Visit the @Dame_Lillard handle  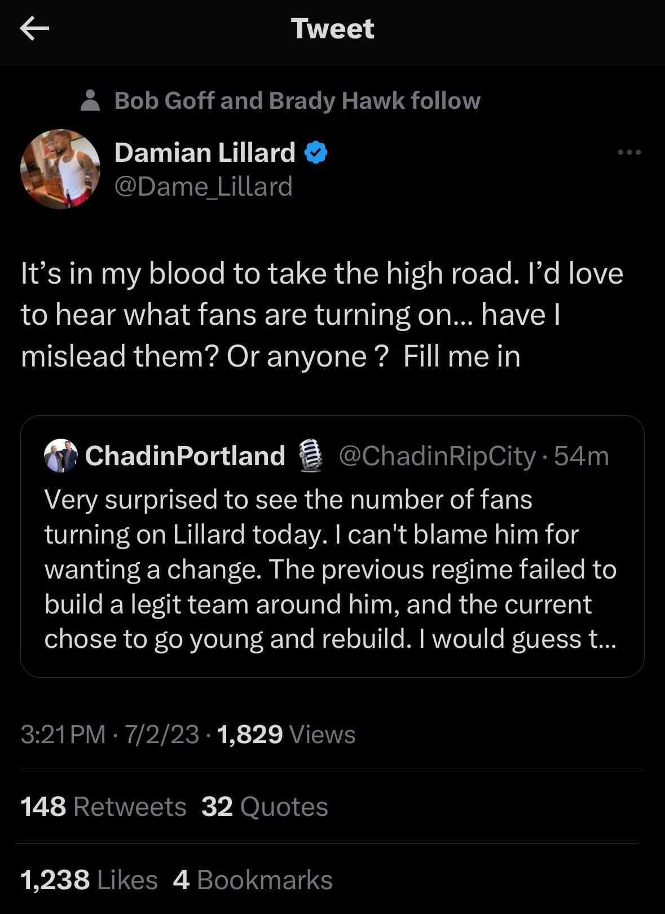[204, 187]
